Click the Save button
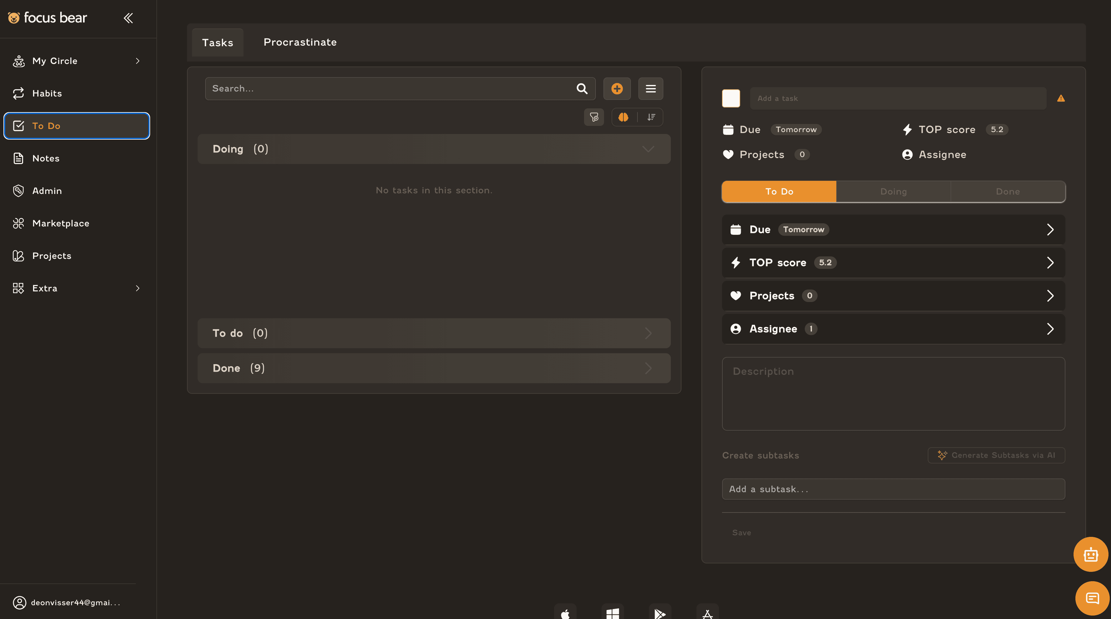1111x619 pixels. (741, 532)
